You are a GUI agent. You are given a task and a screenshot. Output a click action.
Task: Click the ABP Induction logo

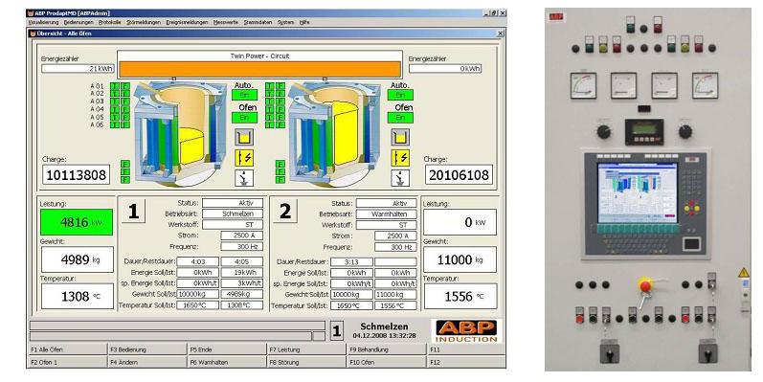466,331
